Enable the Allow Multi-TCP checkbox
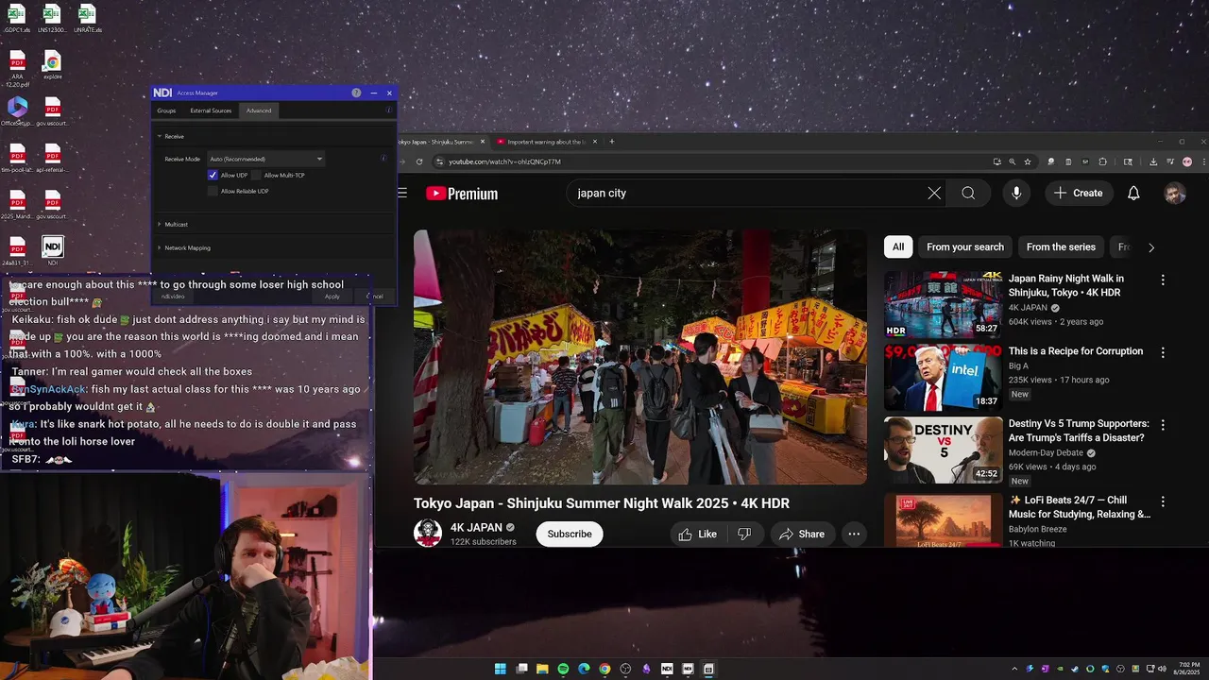Screen dimensions: 1209x680 pyautogui.click(x=256, y=175)
